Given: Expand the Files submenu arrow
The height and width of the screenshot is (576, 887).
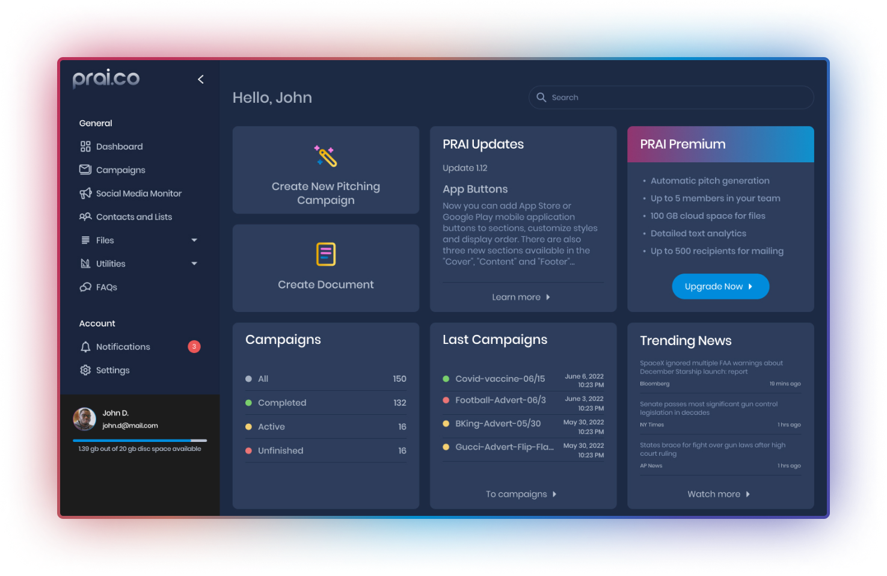Looking at the screenshot, I should [x=194, y=240].
